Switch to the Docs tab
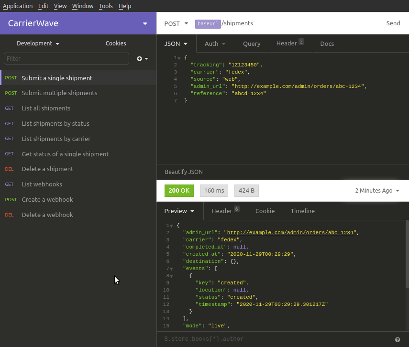This screenshot has width=409, height=347. (x=327, y=43)
